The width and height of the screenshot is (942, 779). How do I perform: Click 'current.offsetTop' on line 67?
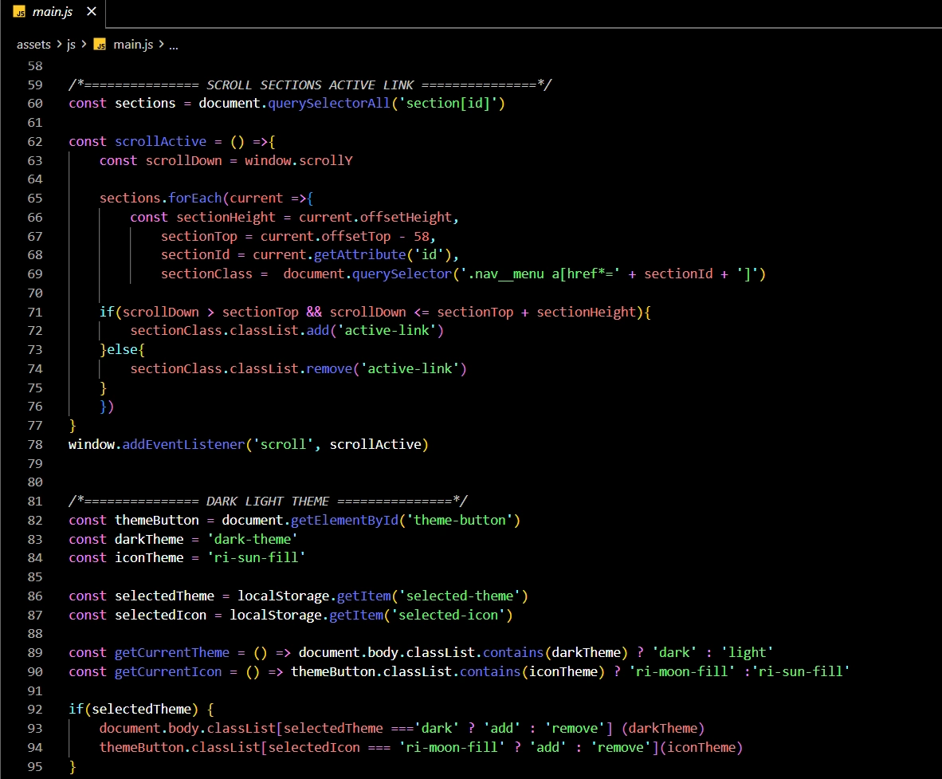325,237
